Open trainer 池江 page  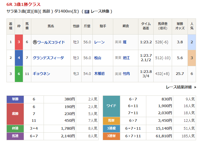pos(126,58)
